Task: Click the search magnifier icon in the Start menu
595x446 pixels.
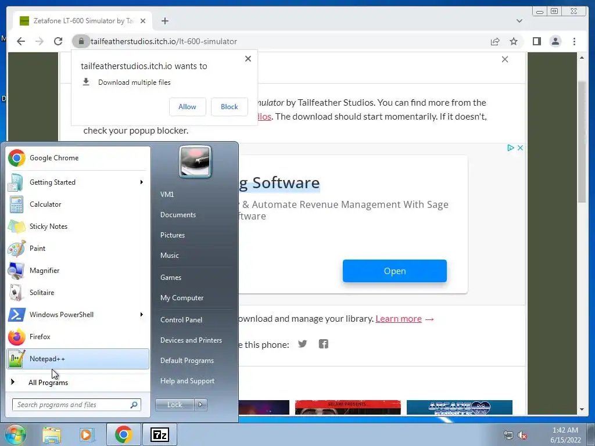Action: [x=134, y=405]
